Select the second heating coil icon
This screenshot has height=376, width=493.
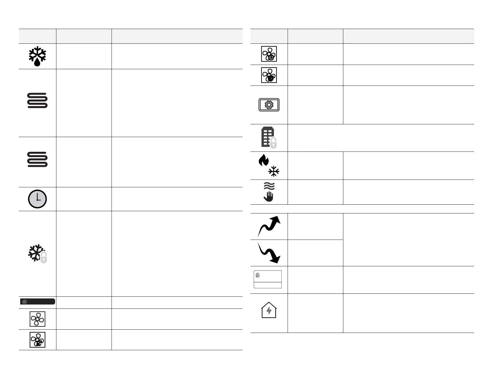(x=37, y=159)
